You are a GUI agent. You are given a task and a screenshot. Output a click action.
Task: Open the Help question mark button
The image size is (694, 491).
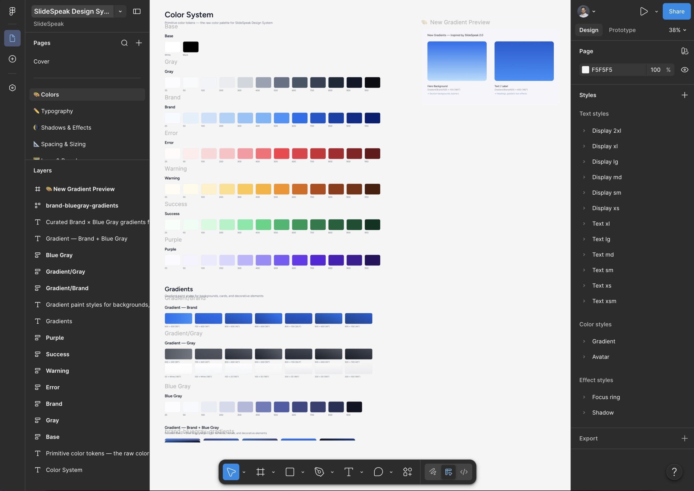click(674, 472)
